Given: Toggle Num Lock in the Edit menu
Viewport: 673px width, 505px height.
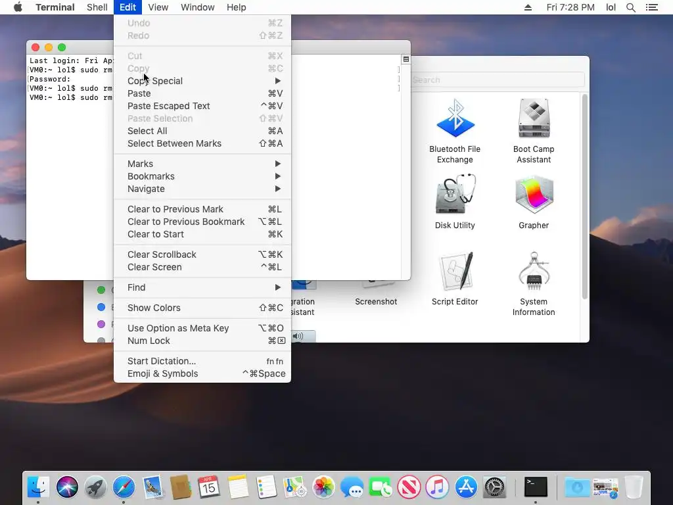Looking at the screenshot, I should click(x=202, y=341).
